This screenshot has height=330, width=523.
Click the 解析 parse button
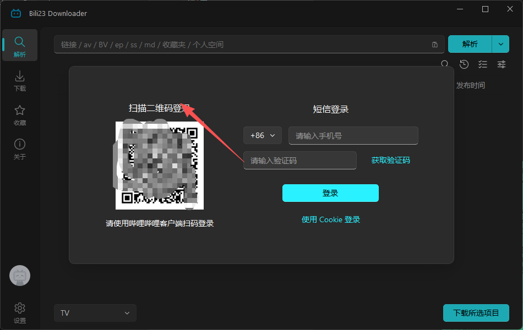click(x=470, y=44)
